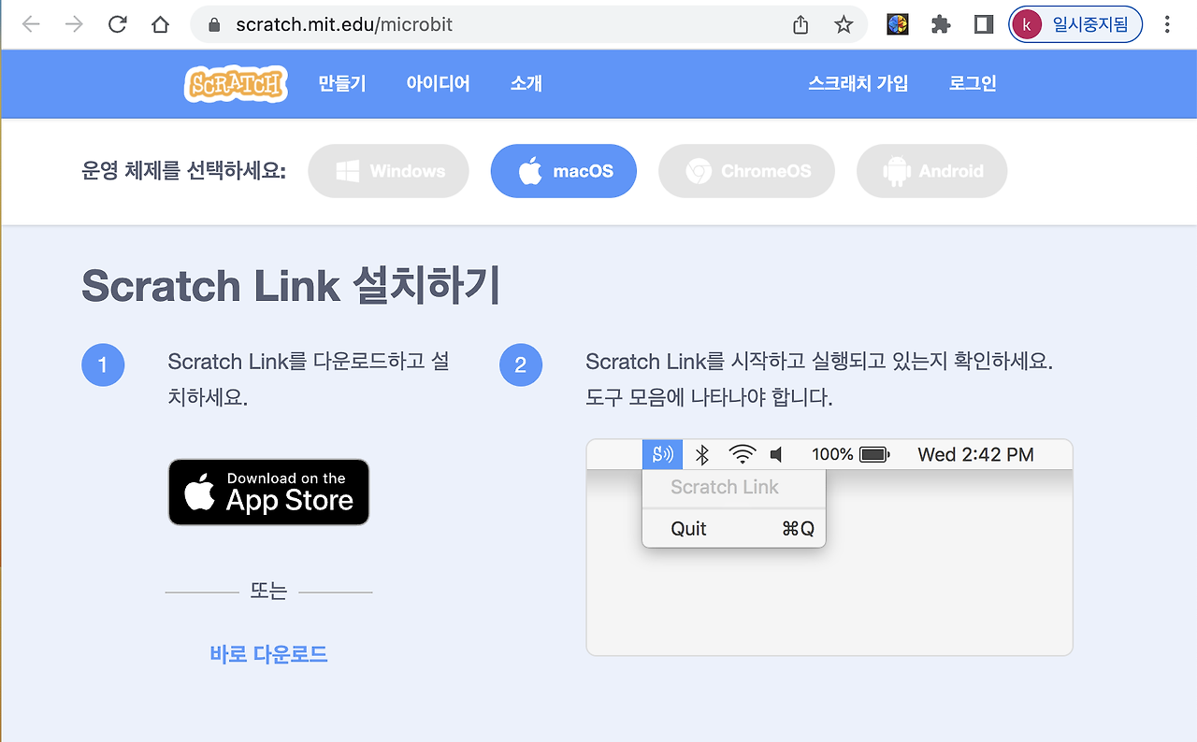
Task: Open the profile button labeled 일시중지됨
Action: [1075, 24]
